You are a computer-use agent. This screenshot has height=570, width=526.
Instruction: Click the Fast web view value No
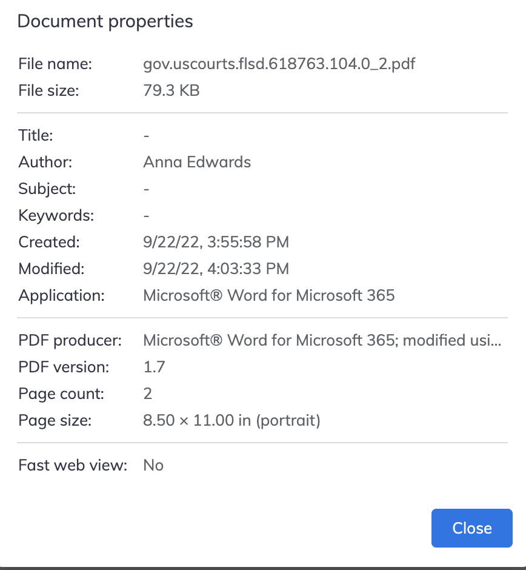(153, 465)
